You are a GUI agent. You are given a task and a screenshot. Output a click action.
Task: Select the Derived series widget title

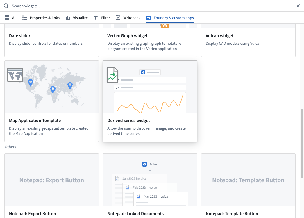tap(128, 121)
